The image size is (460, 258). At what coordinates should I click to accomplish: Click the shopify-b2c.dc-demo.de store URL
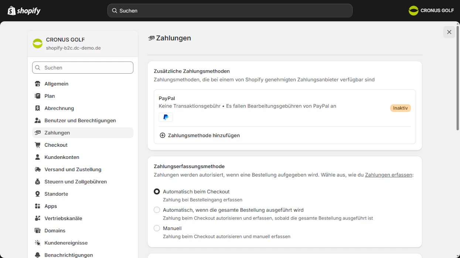73,48
